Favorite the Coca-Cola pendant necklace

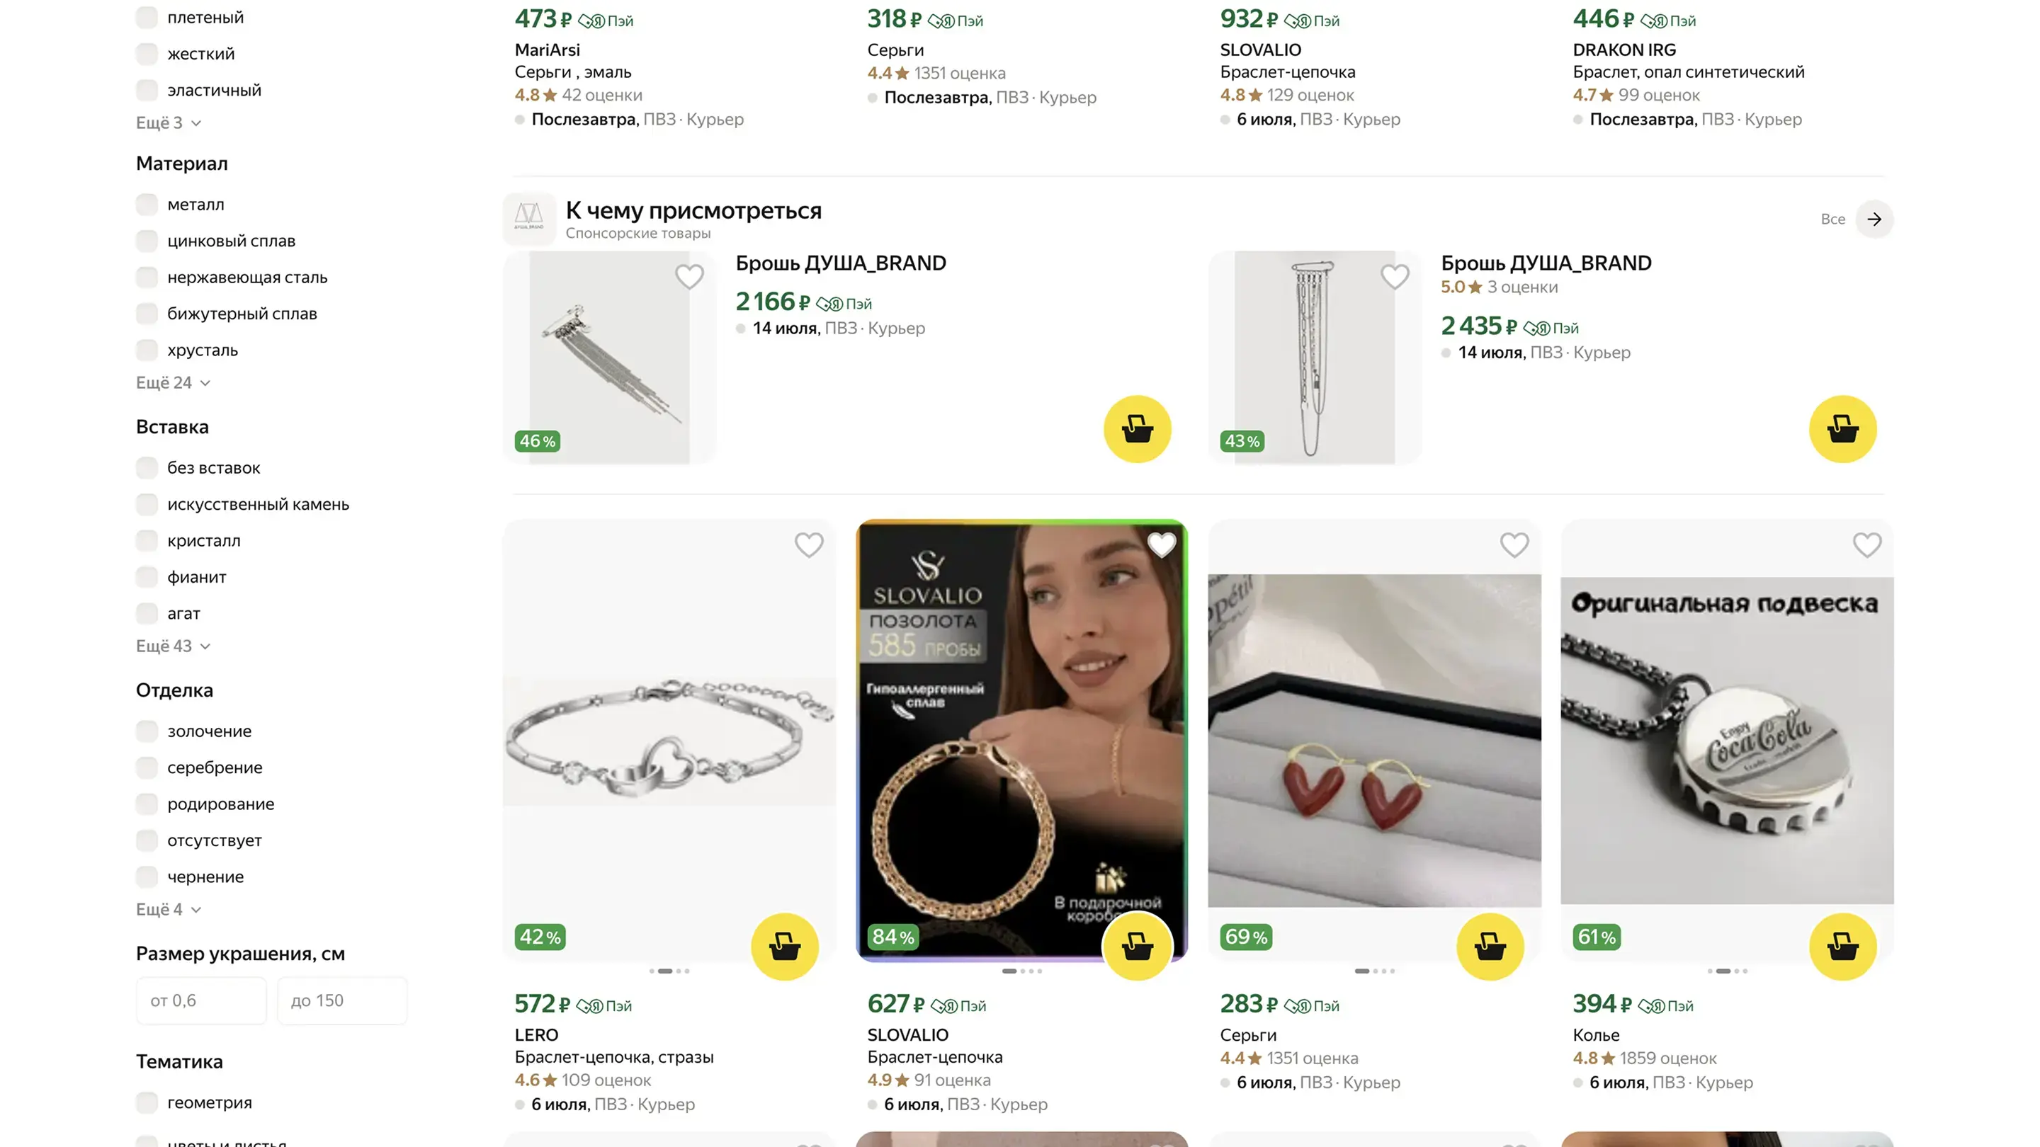tap(1866, 544)
